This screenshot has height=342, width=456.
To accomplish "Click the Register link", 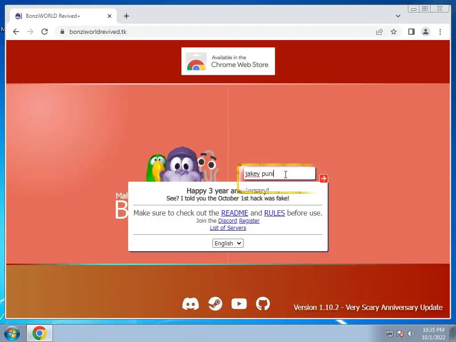I will tap(249, 221).
